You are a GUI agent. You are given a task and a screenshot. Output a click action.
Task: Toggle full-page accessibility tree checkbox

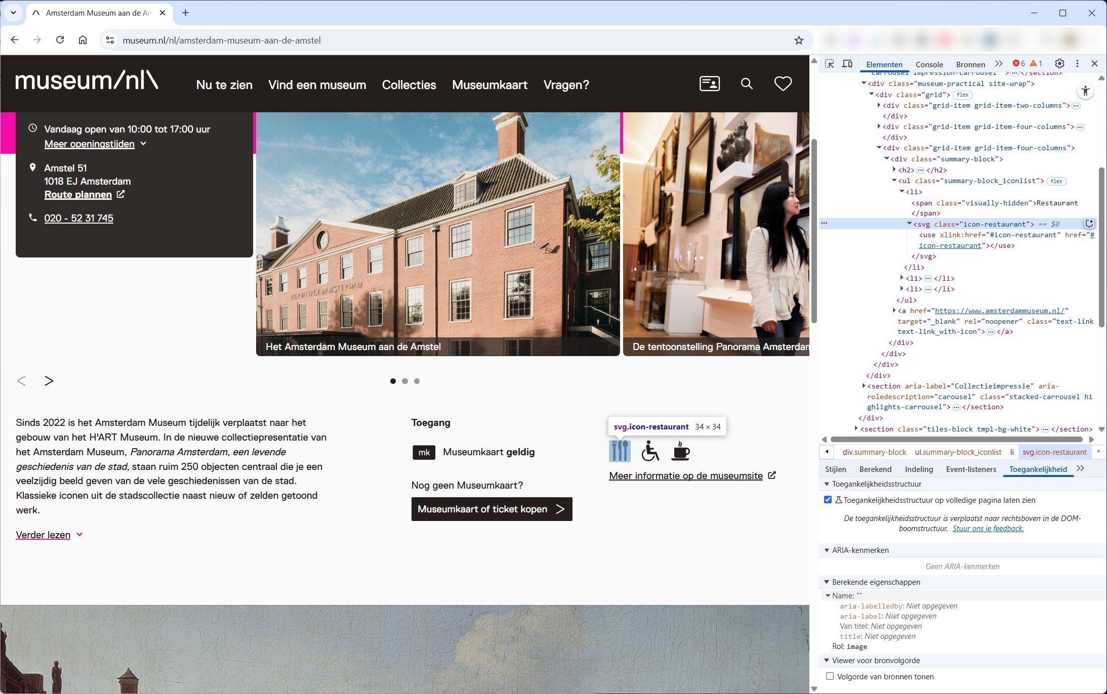pyautogui.click(x=828, y=500)
